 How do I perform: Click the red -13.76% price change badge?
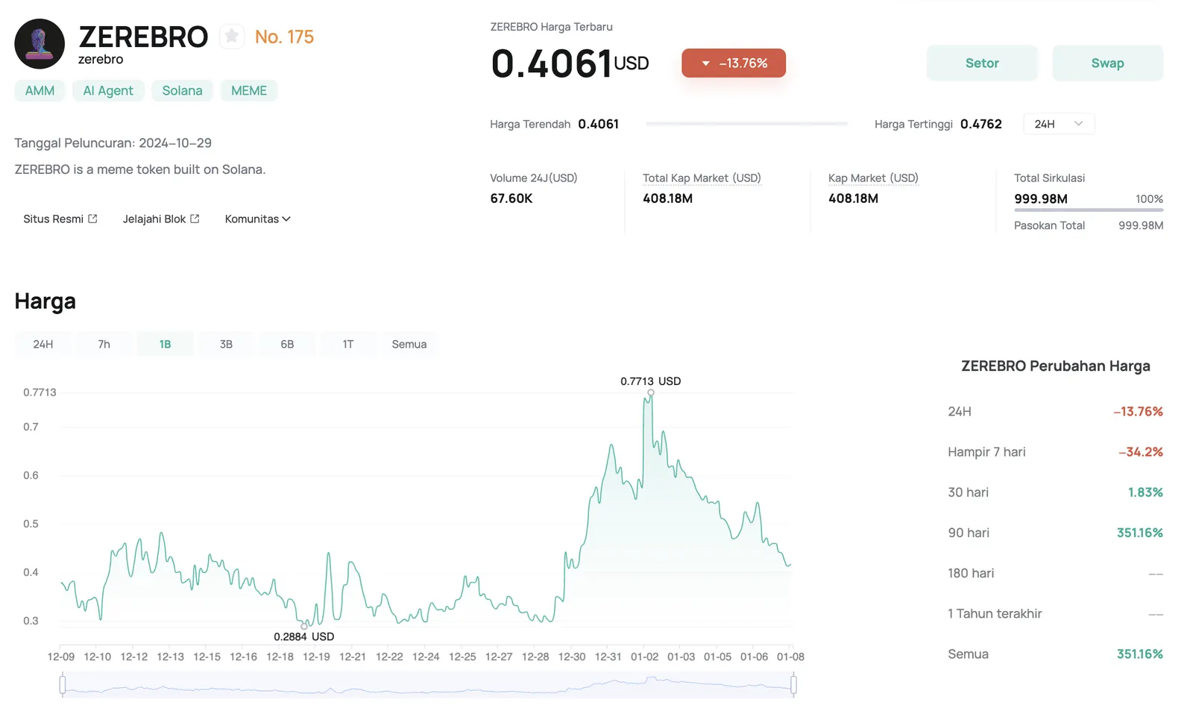click(734, 63)
